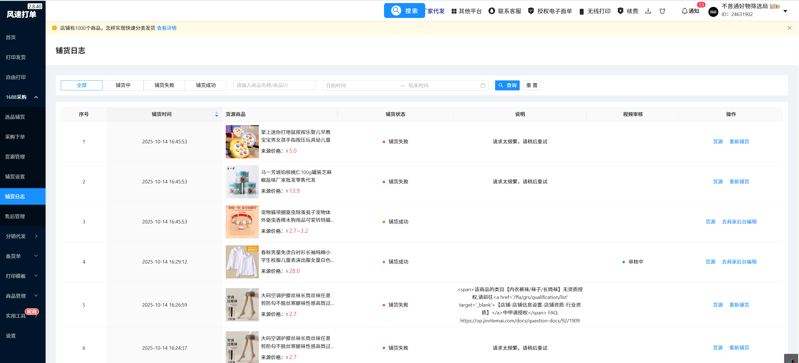This screenshot has width=799, height=363.
Task: Click the cat collar product thumbnail
Action: point(242,222)
